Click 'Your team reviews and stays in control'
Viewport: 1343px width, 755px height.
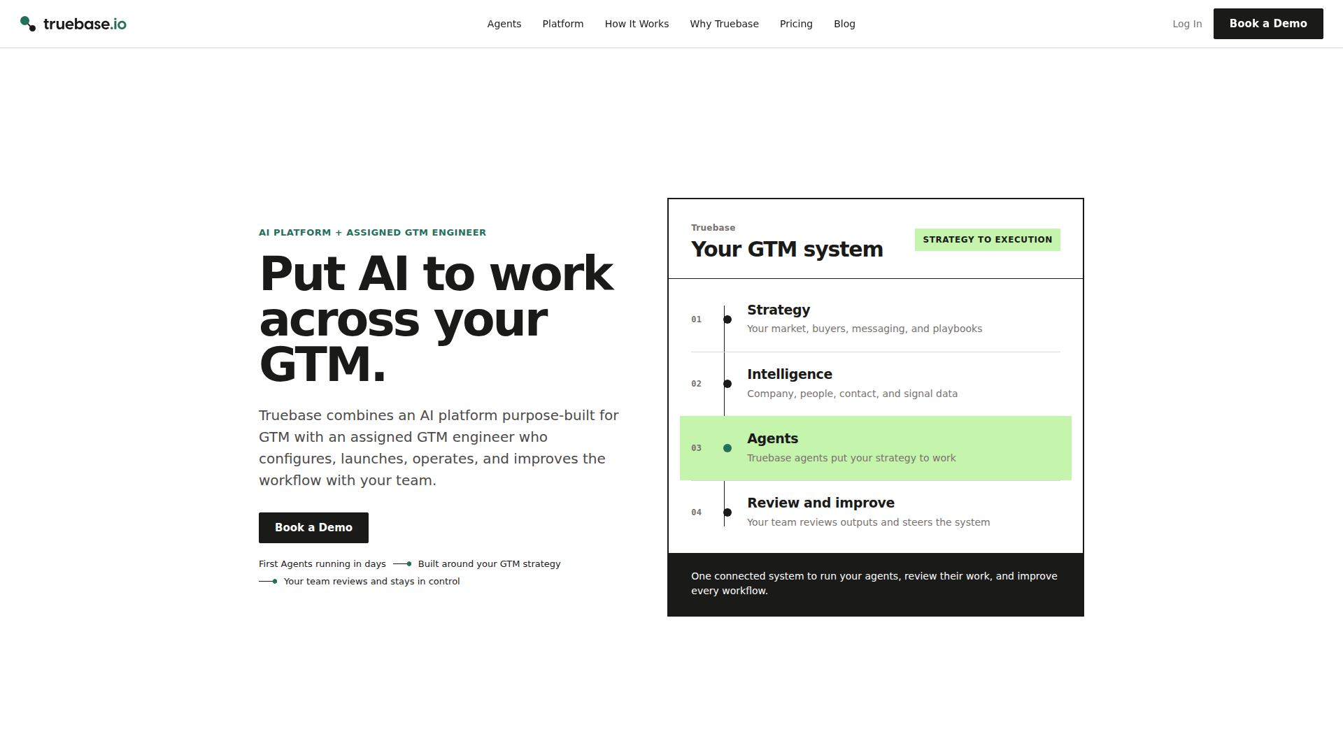[x=372, y=582]
